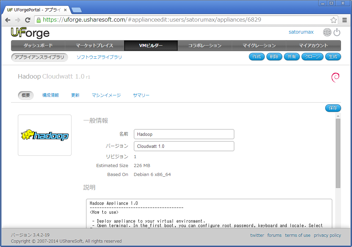The image size is (352, 247).
Task: Click the 'Debian 6 x86_64' value
Action: (x=152, y=175)
